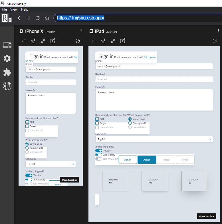Click the shadow-md box in iPad
222x224 pixels.
pos(155,181)
